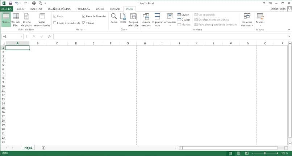Switch to DISEÑO DE PÁGINA tab

click(x=59, y=9)
